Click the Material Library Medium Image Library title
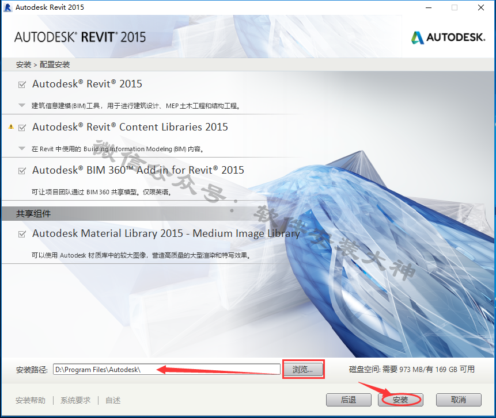Image resolution: width=496 pixels, height=418 pixels. 166,233
